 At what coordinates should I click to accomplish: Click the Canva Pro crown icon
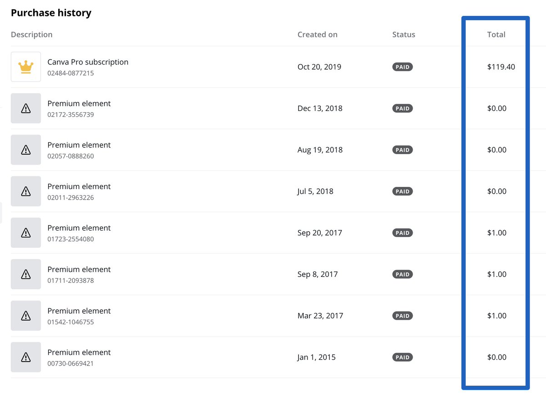click(x=26, y=67)
